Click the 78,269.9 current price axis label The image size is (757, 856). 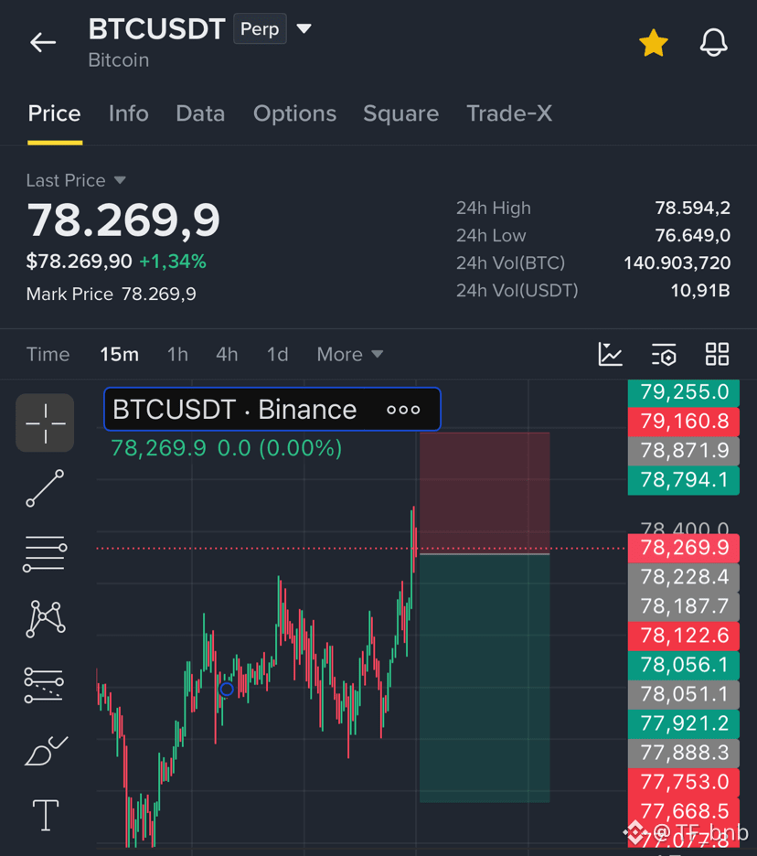tap(684, 548)
